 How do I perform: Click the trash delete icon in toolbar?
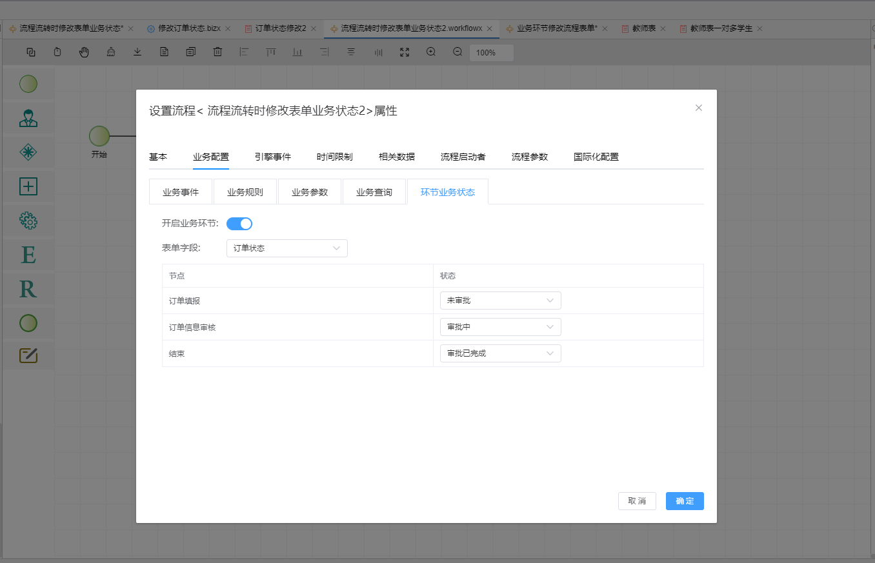217,52
